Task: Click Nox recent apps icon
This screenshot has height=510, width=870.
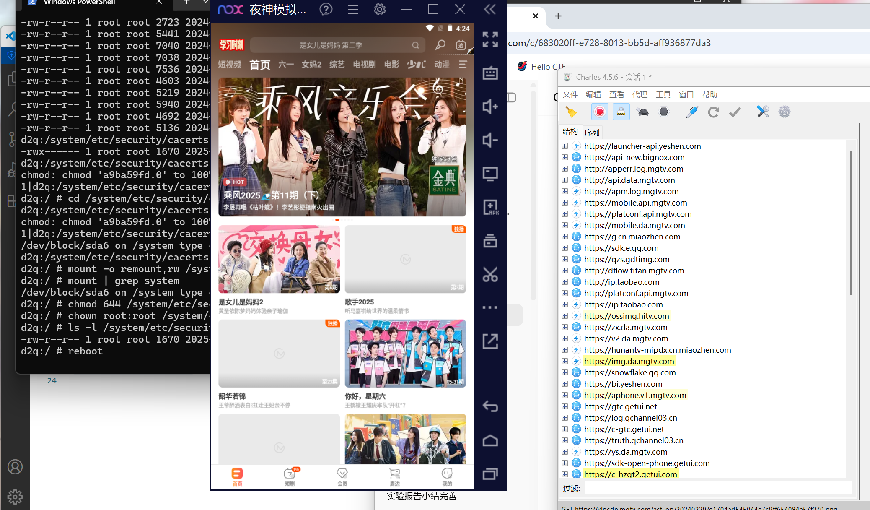Action: (x=490, y=474)
